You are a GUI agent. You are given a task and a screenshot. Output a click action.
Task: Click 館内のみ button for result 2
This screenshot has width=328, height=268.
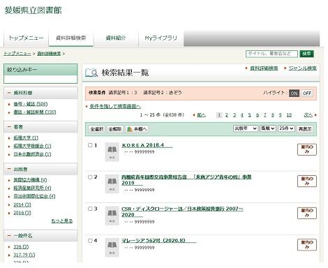coord(307,181)
